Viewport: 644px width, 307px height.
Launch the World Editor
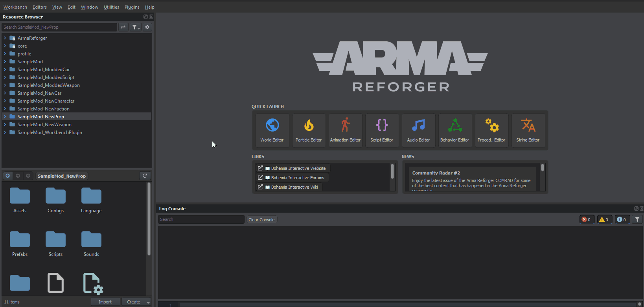272,131
